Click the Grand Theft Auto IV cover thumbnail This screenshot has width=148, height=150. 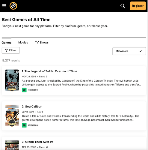12,145
